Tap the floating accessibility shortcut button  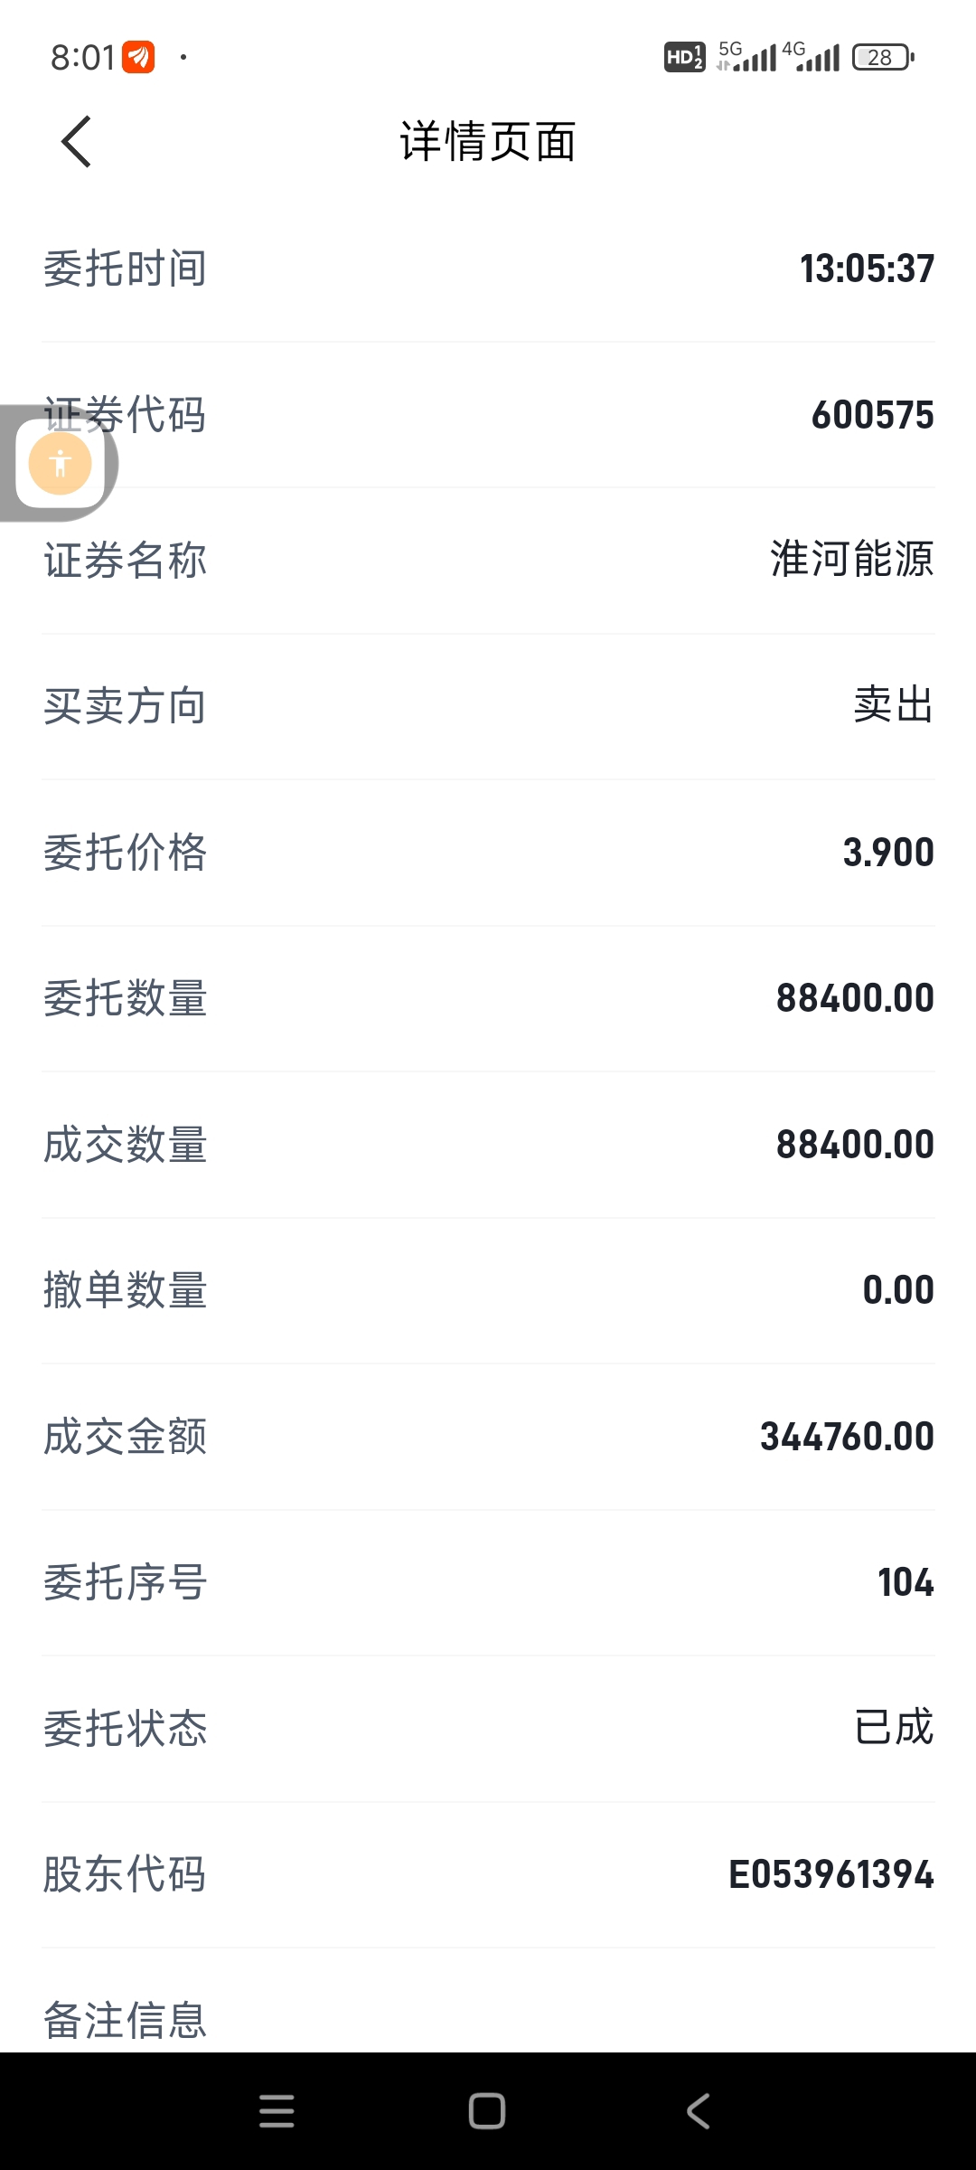pyautogui.click(x=60, y=464)
